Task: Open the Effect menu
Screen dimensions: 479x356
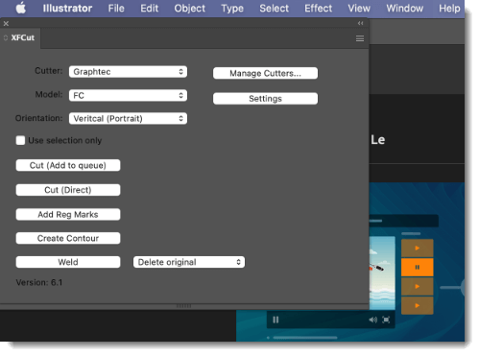Action: coord(318,9)
